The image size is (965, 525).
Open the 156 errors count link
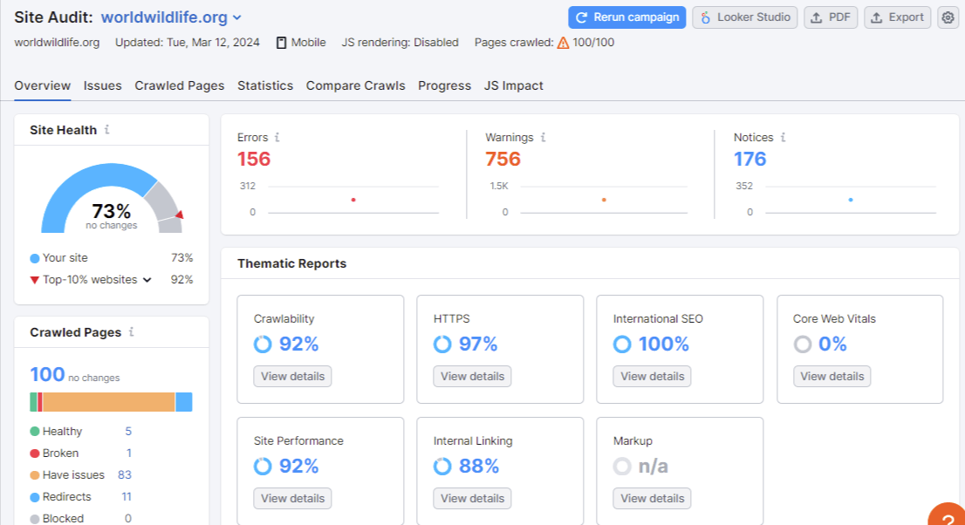(254, 159)
